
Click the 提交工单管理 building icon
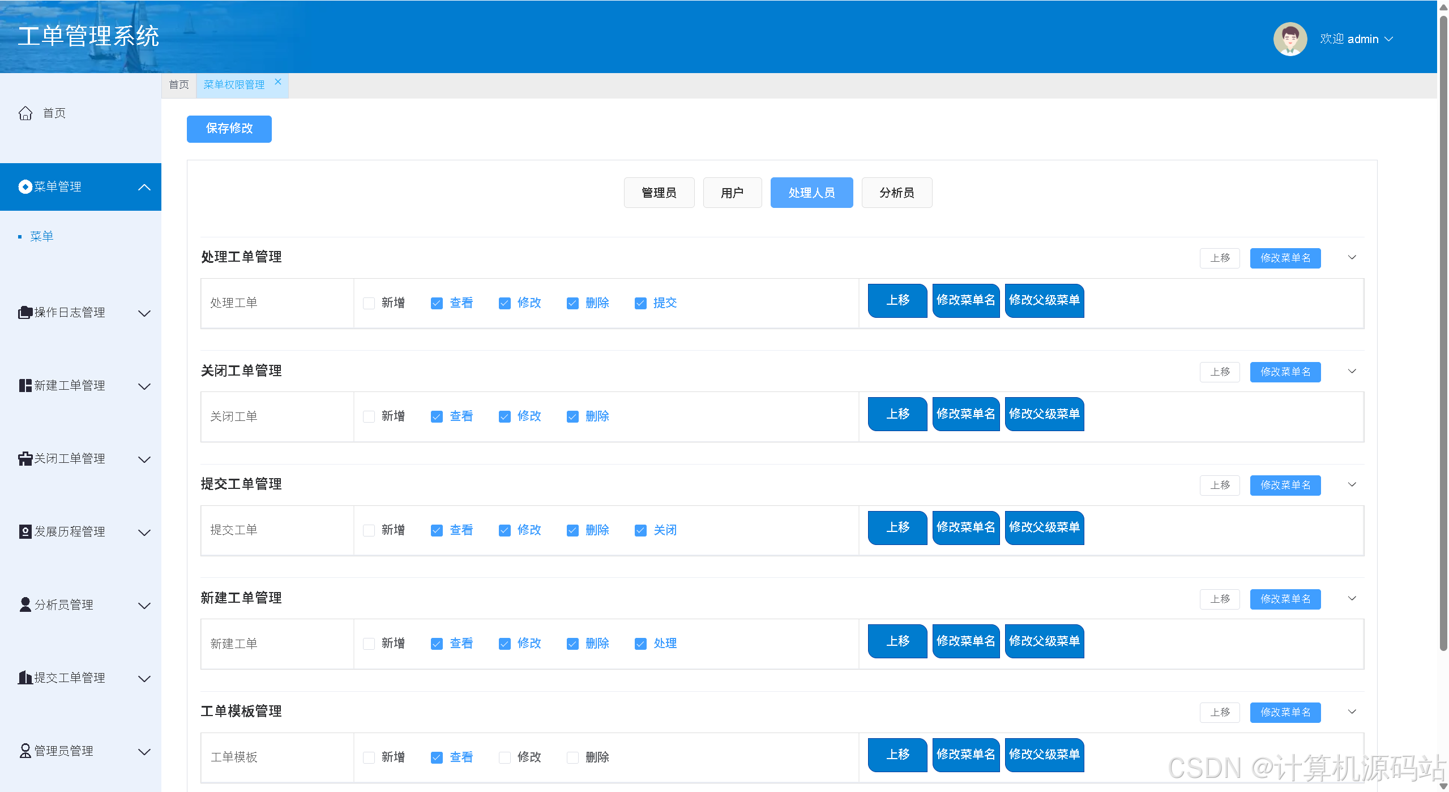click(x=25, y=678)
